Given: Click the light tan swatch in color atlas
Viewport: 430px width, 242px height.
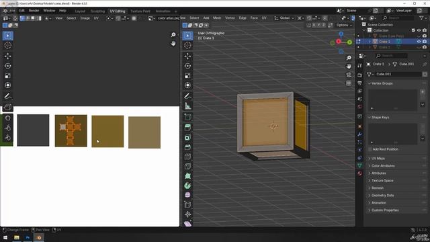Looking at the screenshot, I should [x=144, y=132].
